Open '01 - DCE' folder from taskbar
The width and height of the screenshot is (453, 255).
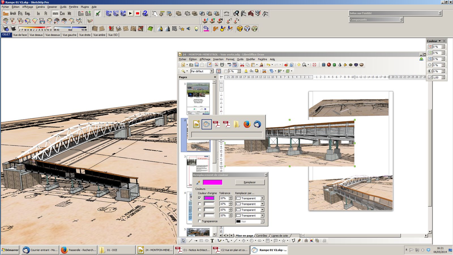(117, 250)
